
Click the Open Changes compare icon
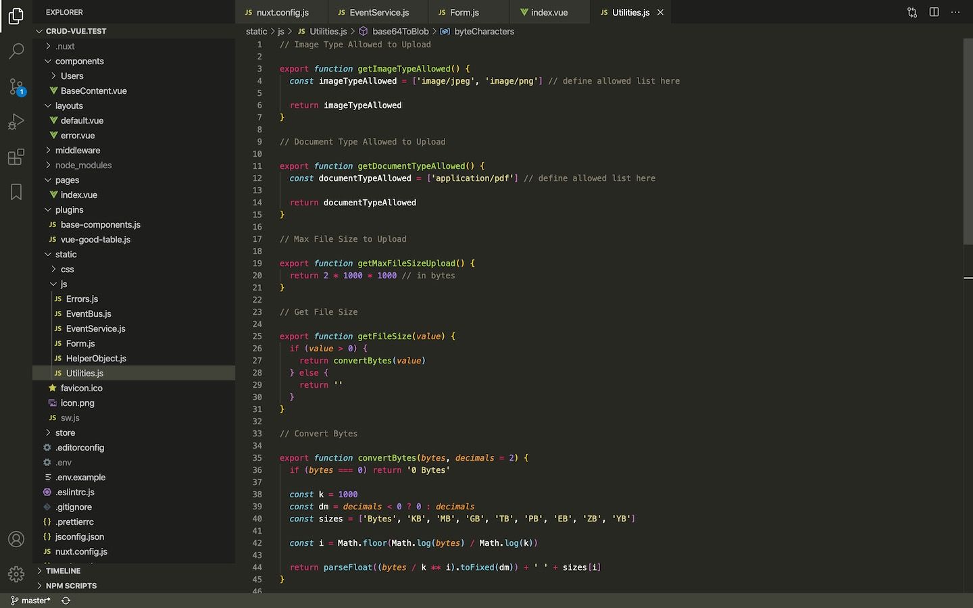tap(912, 12)
